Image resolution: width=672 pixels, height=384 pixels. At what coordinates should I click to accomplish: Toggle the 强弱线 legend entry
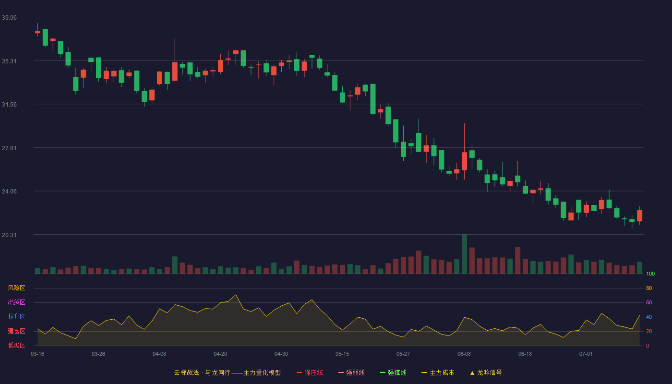point(351,372)
